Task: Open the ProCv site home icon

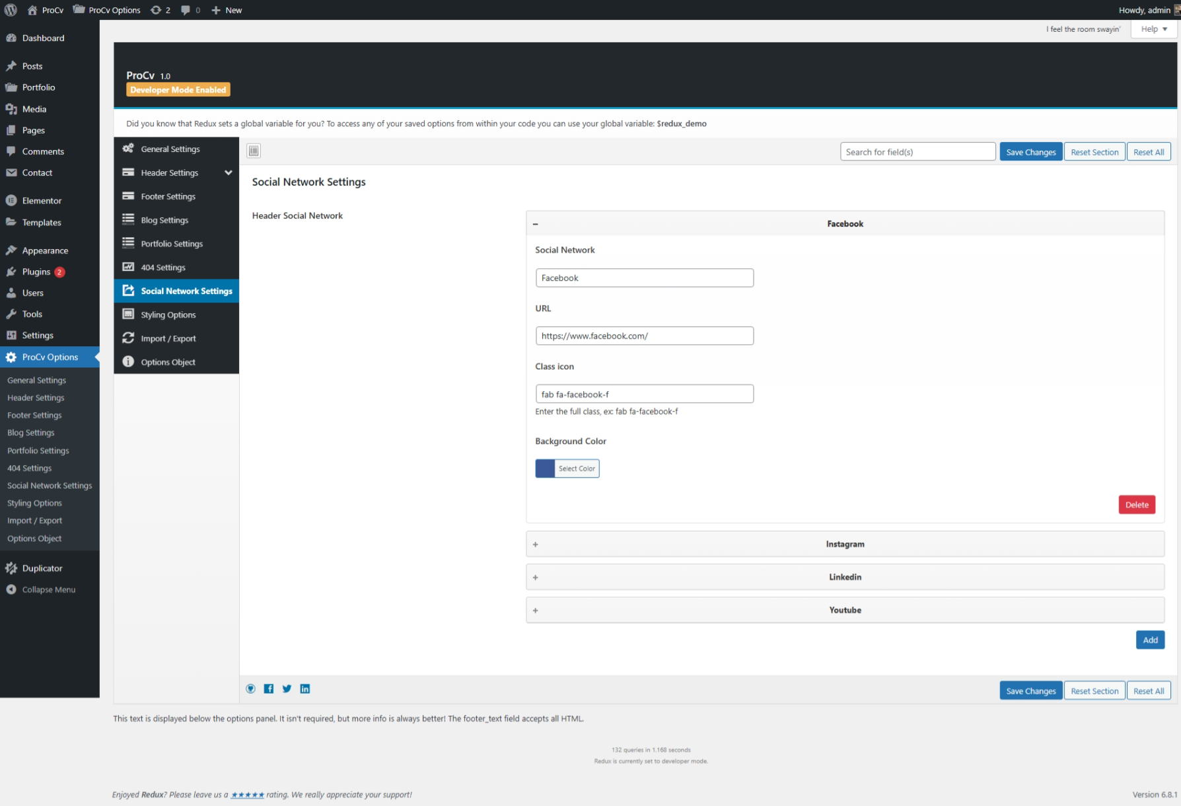Action: click(x=32, y=10)
